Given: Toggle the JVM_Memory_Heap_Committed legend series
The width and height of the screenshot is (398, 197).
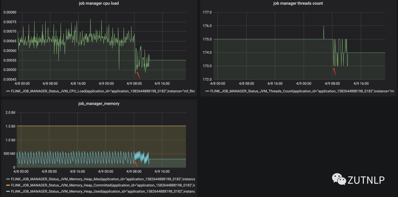Looking at the screenshot, I should [103, 185].
